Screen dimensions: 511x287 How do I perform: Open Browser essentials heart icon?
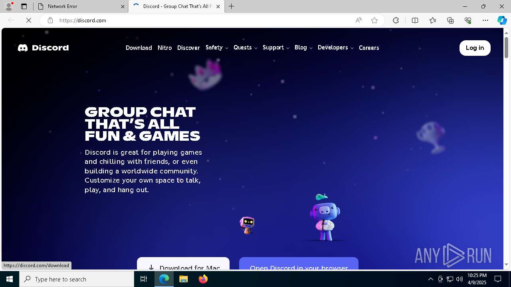[x=468, y=20]
